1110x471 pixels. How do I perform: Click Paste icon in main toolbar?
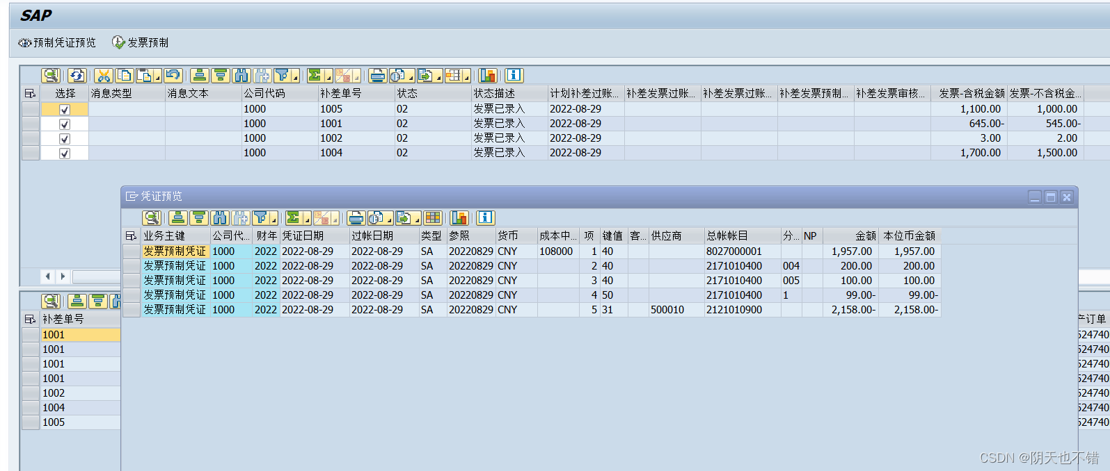point(145,75)
